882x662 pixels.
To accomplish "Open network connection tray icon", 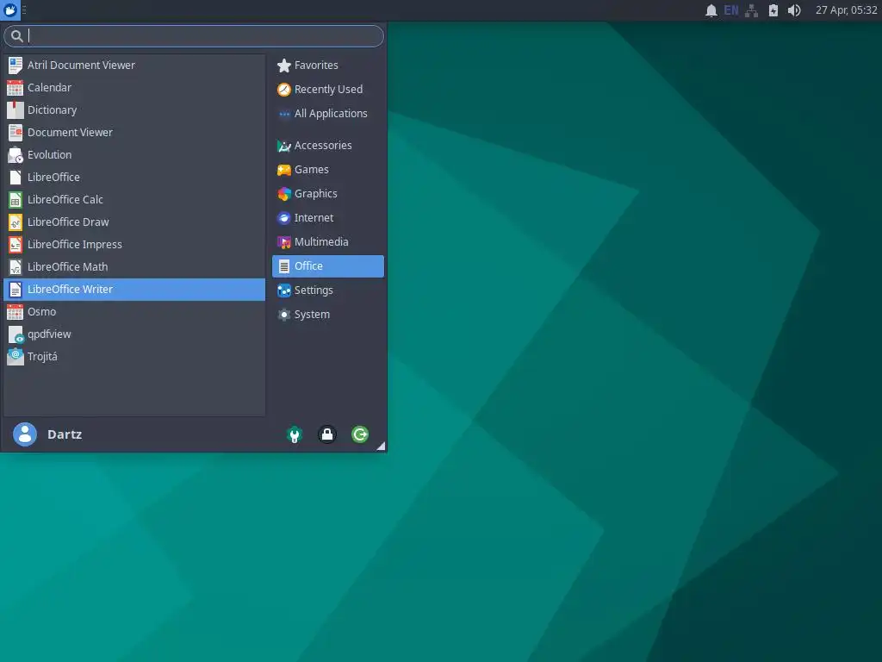I will pyautogui.click(x=751, y=10).
